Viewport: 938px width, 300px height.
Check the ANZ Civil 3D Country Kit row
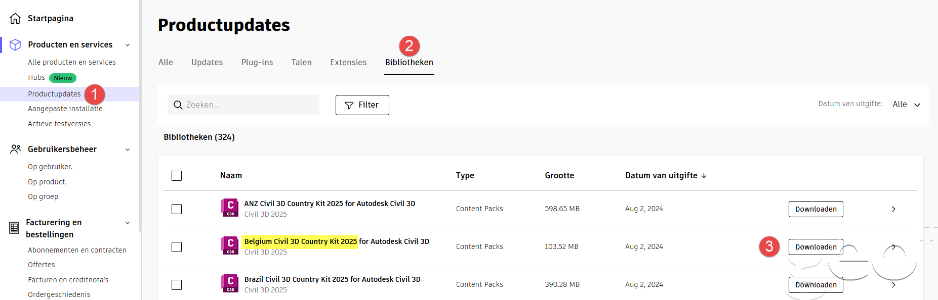click(177, 209)
